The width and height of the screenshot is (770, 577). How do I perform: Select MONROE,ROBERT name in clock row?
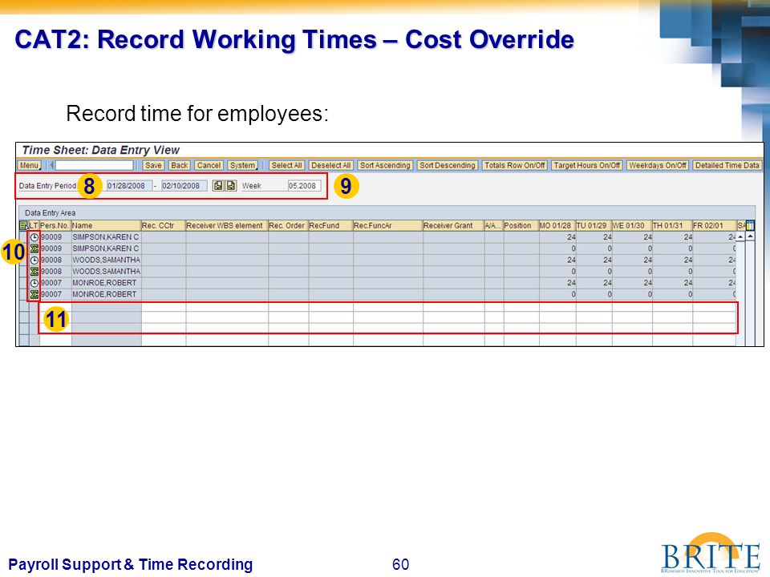[x=104, y=283]
